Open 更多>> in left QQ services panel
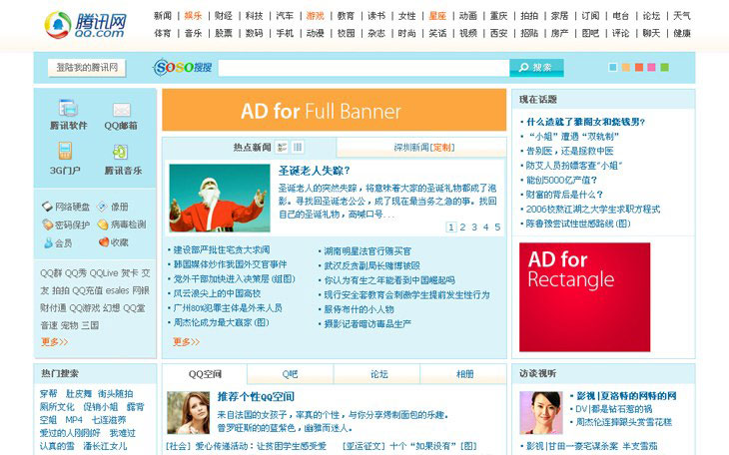 (x=54, y=341)
